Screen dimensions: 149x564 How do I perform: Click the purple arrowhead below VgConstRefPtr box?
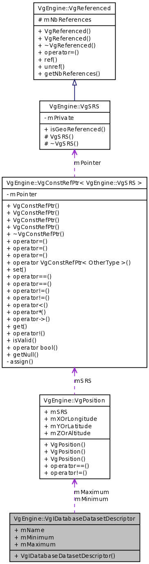click(x=74, y=371)
